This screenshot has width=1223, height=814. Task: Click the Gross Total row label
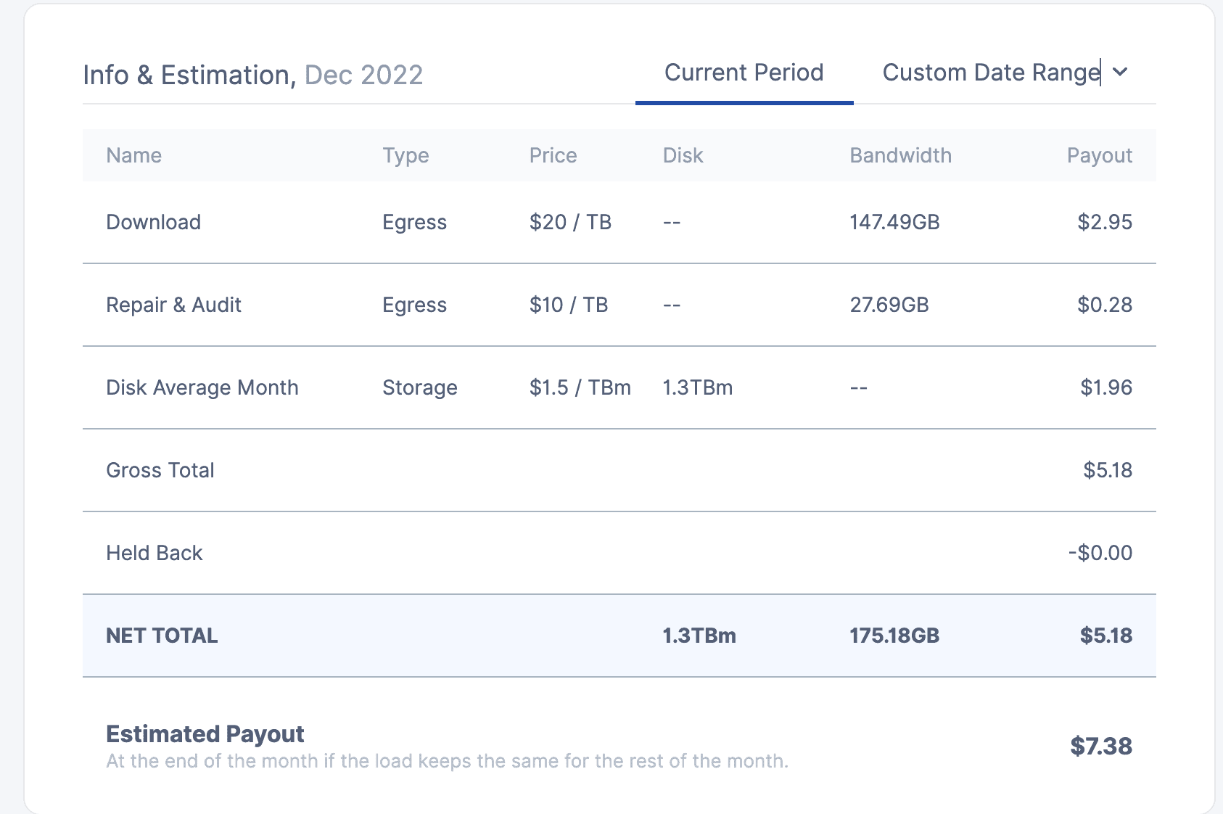(160, 470)
